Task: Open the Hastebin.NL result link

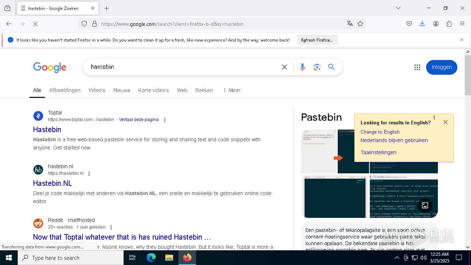Action: point(52,183)
